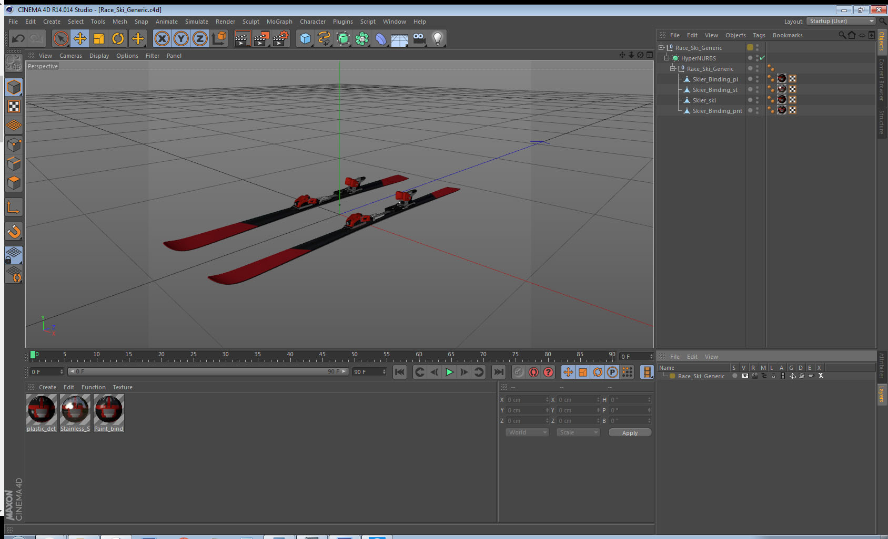
Task: Switch to Model mode cube icon
Action: [14, 87]
